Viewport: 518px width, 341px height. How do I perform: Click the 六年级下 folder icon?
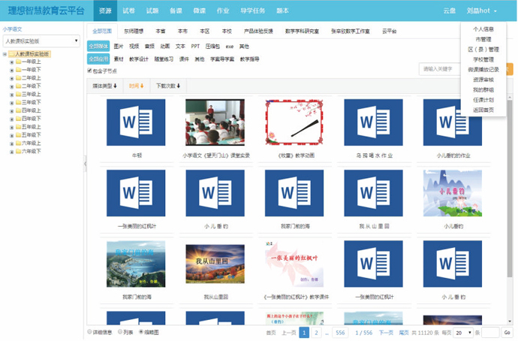point(19,151)
